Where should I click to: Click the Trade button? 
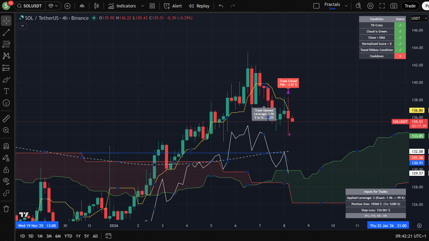point(410,6)
